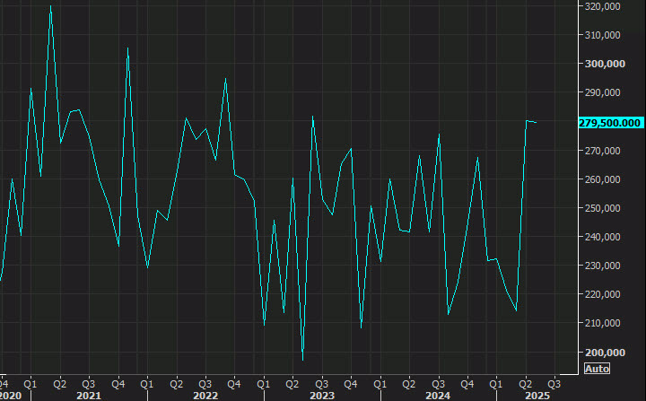This screenshot has height=401, width=646.
Task: Click the Q1 label beginning 2022
Action: tap(146, 384)
